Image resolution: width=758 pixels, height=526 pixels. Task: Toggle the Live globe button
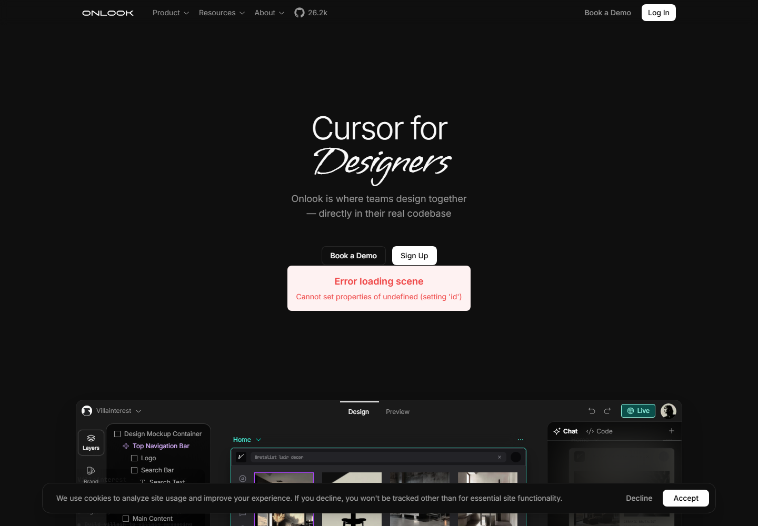638,411
